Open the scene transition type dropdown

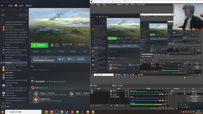tap(176, 91)
